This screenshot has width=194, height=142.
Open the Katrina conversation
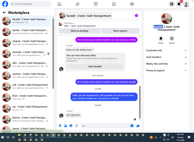pyautogui.click(x=26, y=119)
